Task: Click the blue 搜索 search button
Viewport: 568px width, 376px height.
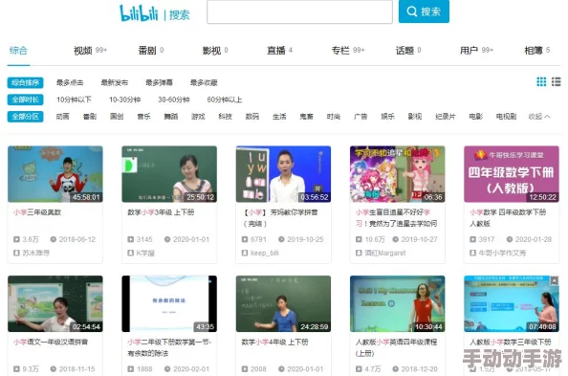Action: [424, 11]
